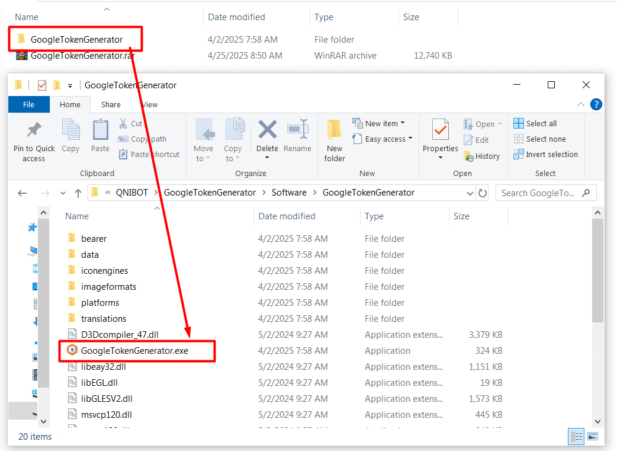Open Customize Quick Access Toolbar dropdown
Viewport: 617px width, 451px height.
(70, 85)
